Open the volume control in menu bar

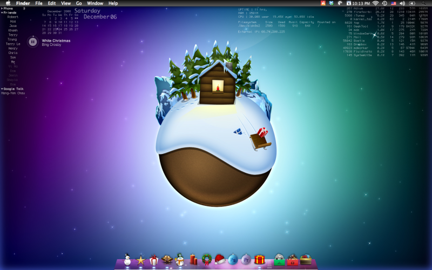[402, 3]
